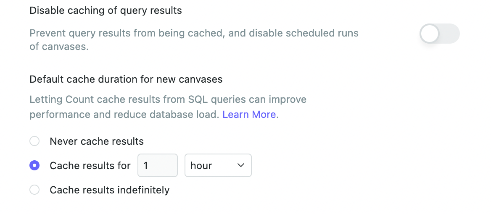The height and width of the screenshot is (214, 491).
Task: Select the Cache results for radio button
Action: (34, 166)
